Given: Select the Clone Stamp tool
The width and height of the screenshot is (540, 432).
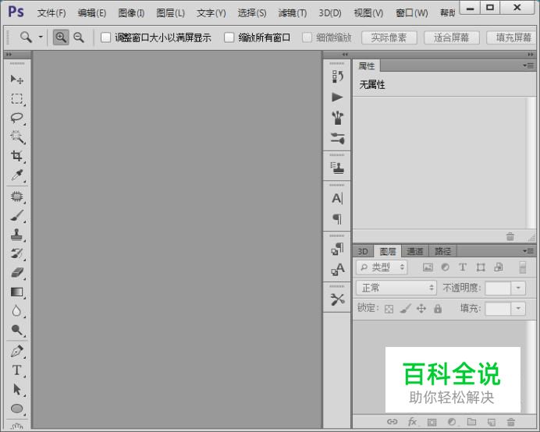Looking at the screenshot, I should click(17, 235).
